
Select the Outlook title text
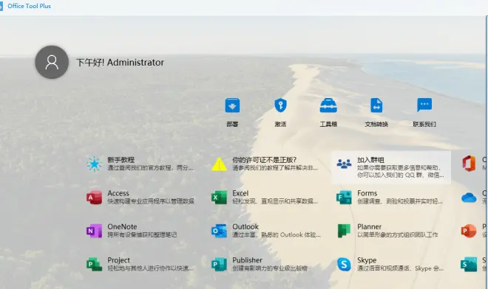tap(245, 226)
